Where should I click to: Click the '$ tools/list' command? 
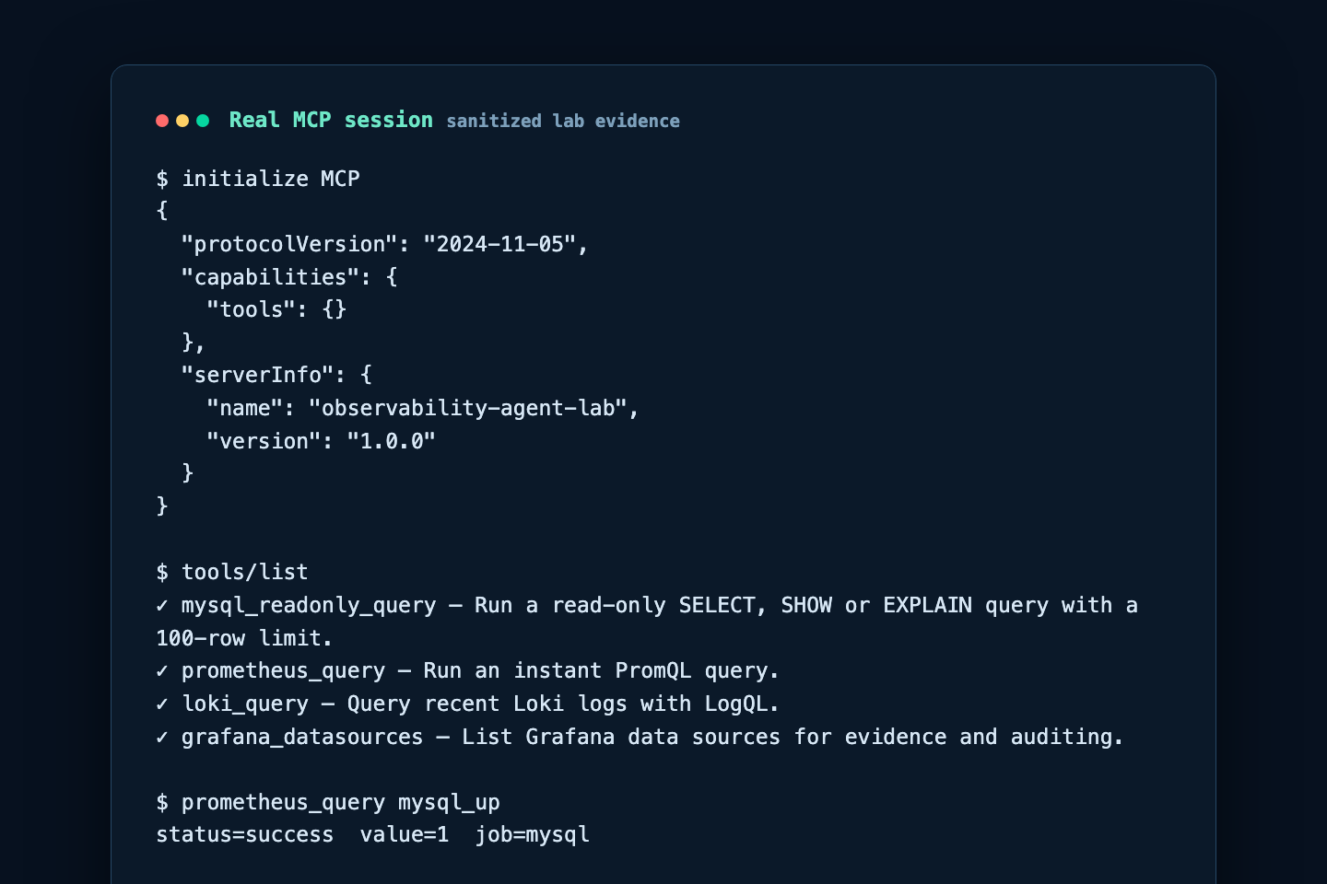(232, 572)
